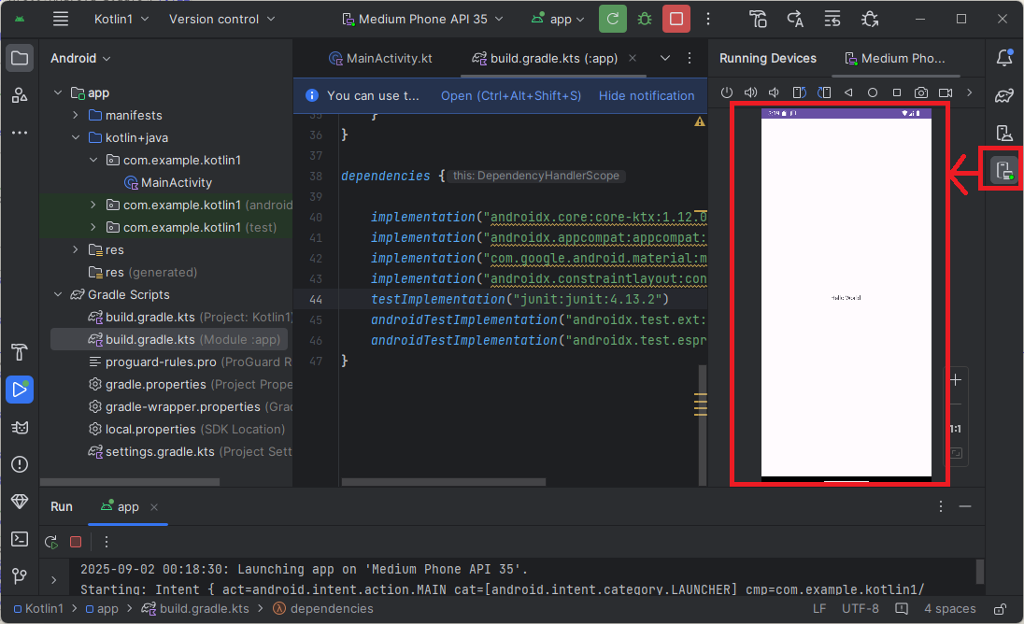Open the Medium Phone API 35 device dropdown
Viewport: 1024px width, 624px height.
[x=422, y=19]
